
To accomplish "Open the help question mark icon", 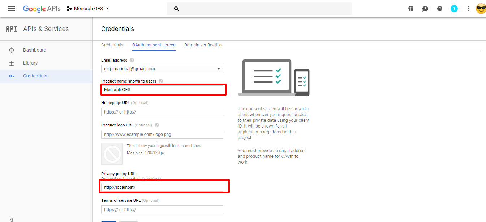I will point(440,9).
